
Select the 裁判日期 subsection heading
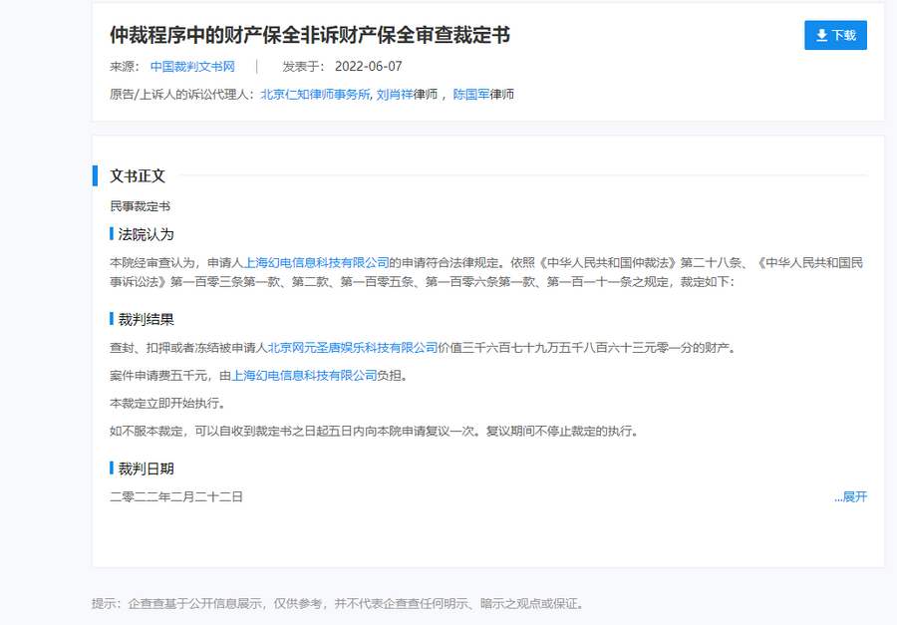click(146, 469)
